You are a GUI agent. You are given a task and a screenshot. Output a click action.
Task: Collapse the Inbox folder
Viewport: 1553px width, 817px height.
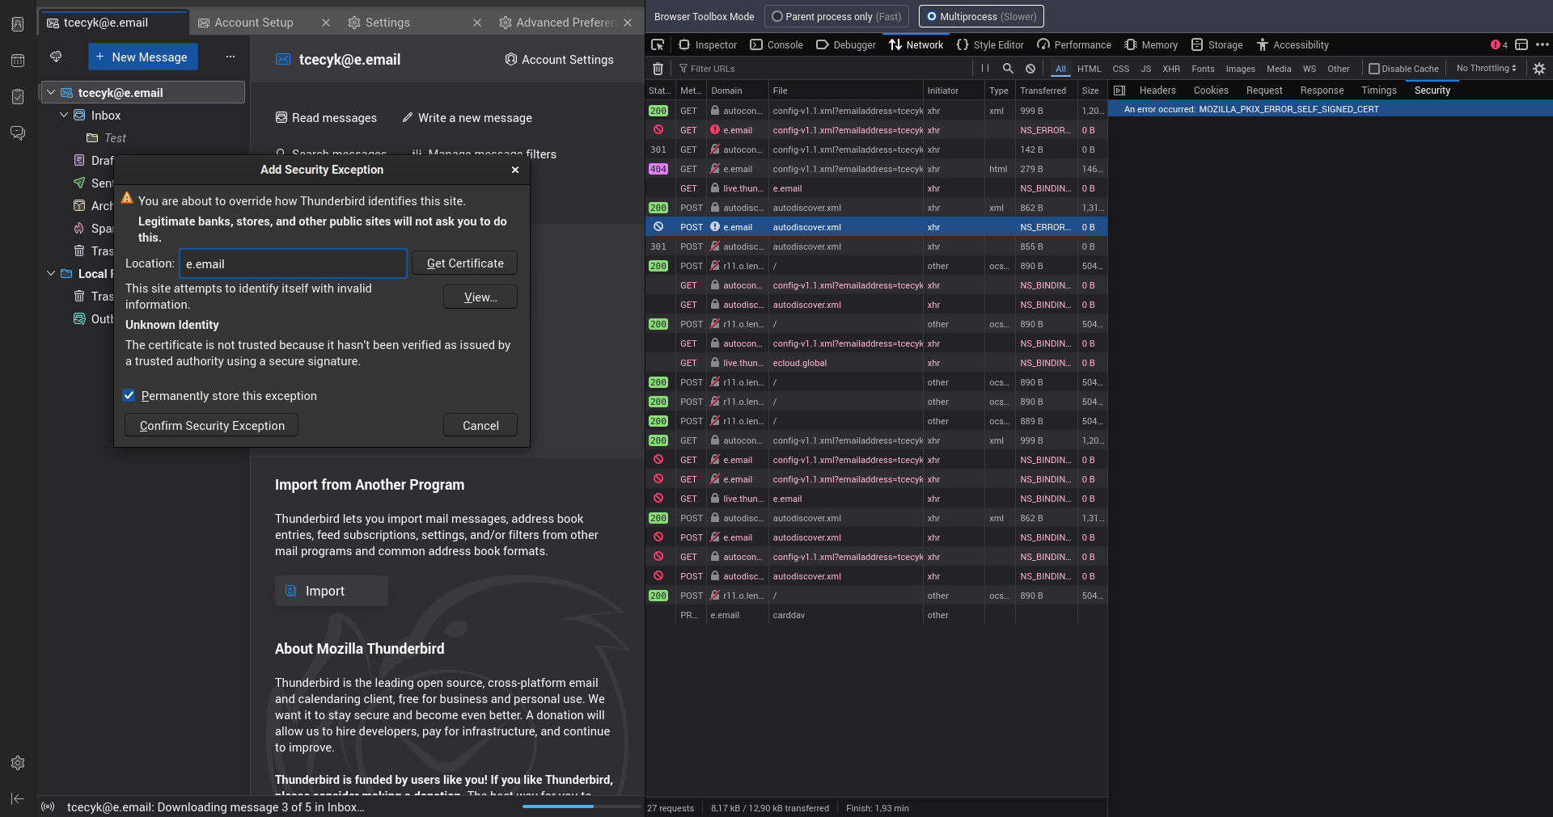pyautogui.click(x=64, y=115)
